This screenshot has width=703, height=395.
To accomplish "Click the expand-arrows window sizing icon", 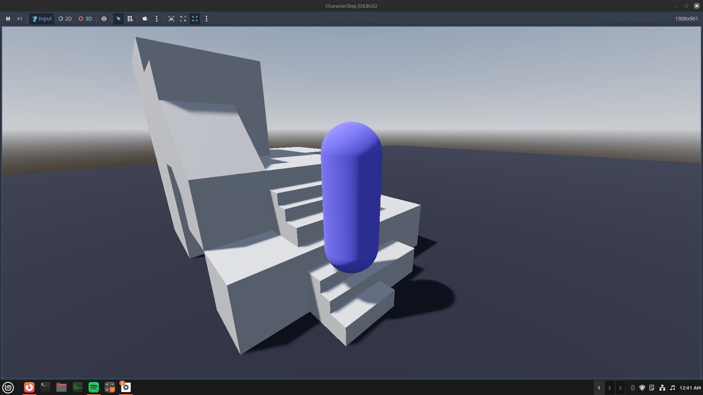I will coord(183,19).
